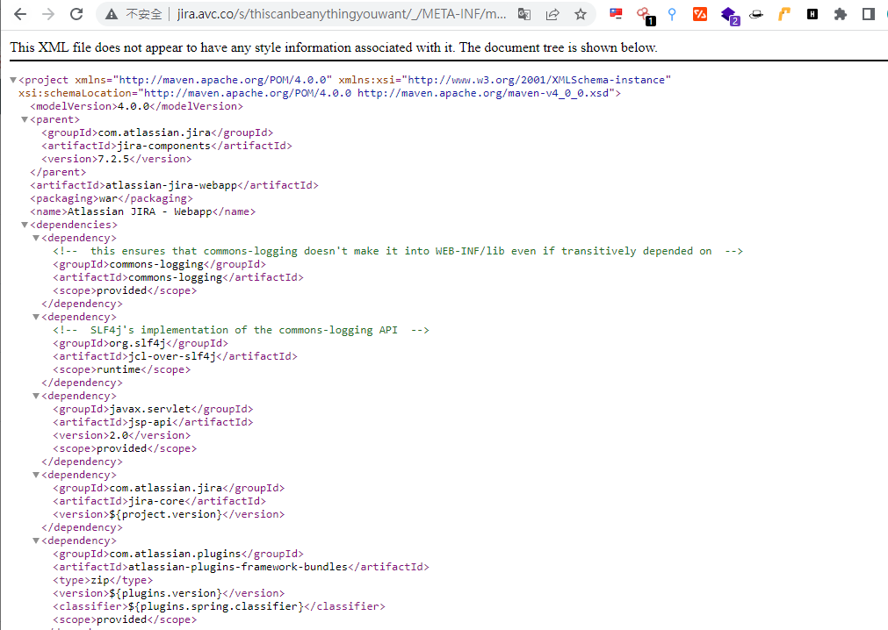The image size is (888, 630).
Task: Open the white hat extension
Action: (756, 15)
